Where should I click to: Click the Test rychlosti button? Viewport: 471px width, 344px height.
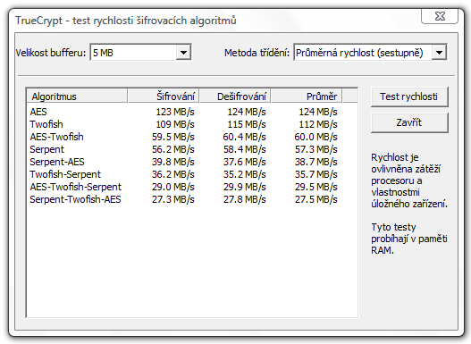click(x=409, y=97)
